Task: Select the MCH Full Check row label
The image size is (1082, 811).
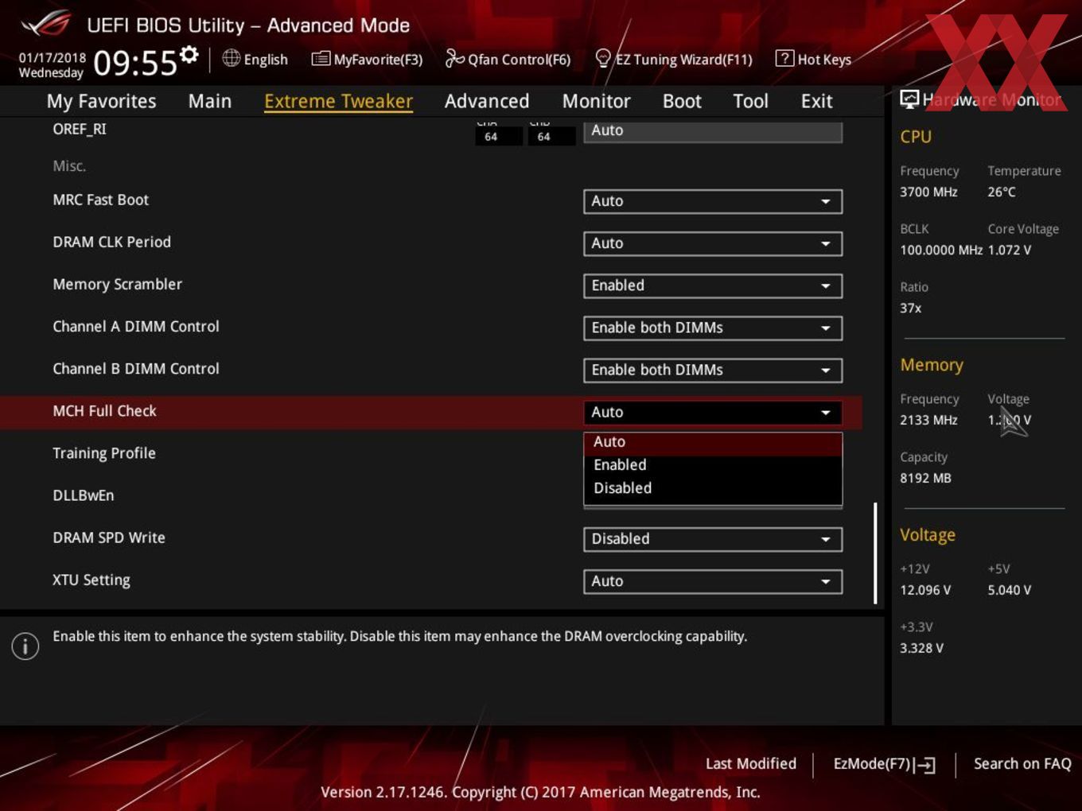Action: pyautogui.click(x=104, y=411)
